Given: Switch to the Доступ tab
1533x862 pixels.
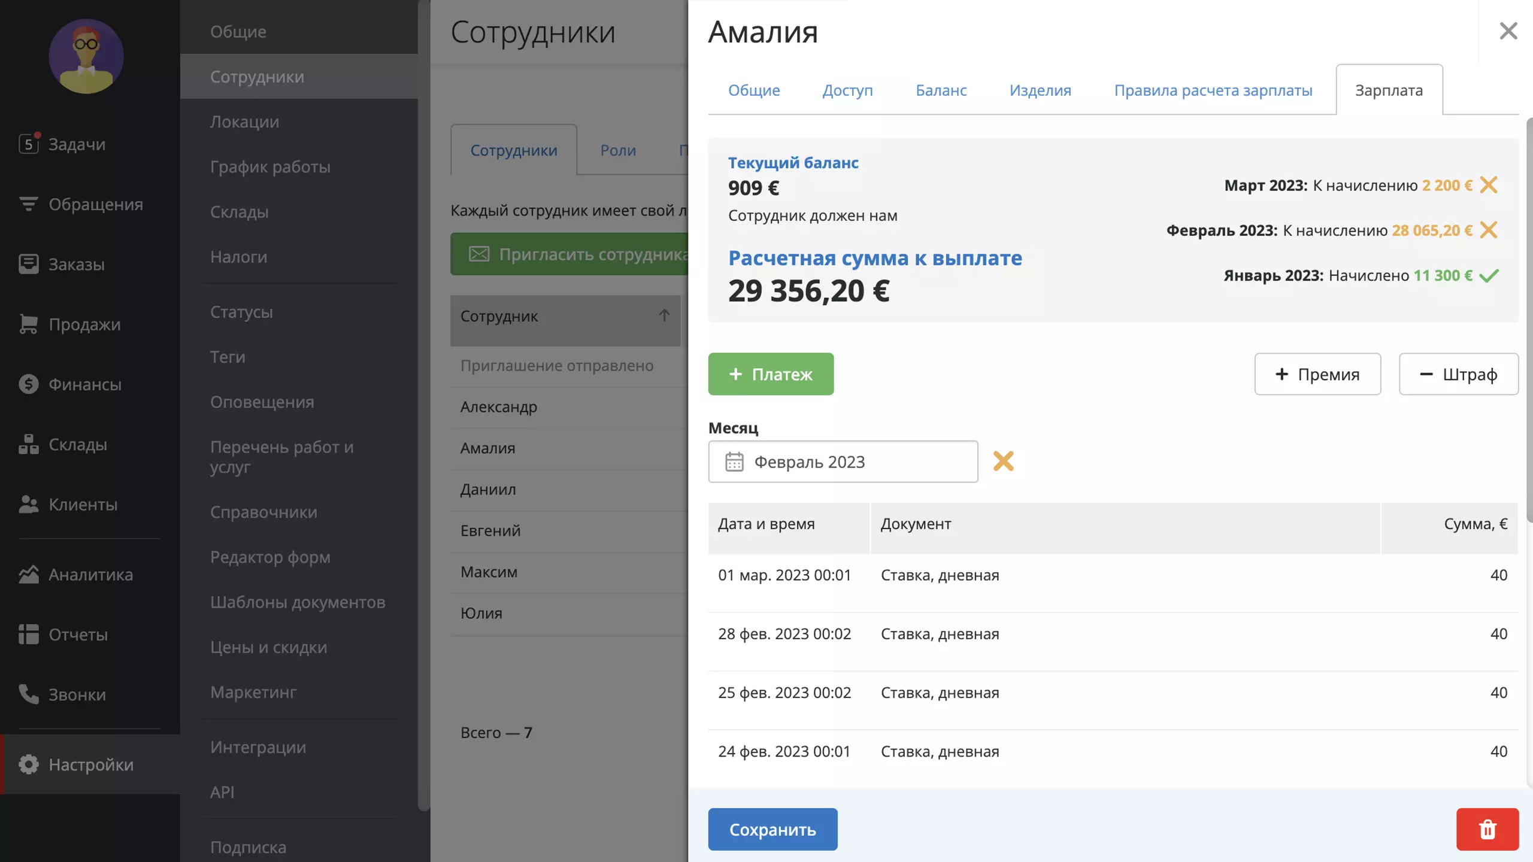Looking at the screenshot, I should (x=847, y=90).
